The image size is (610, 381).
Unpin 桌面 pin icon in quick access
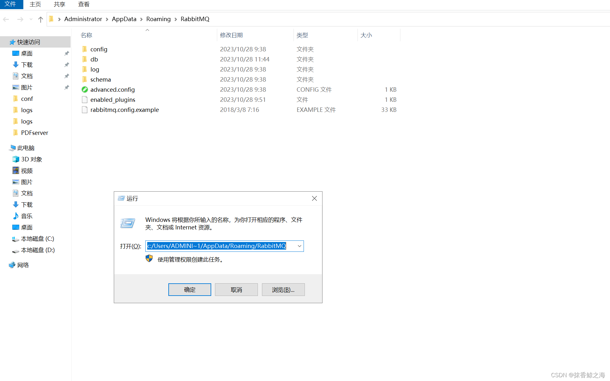pos(67,53)
